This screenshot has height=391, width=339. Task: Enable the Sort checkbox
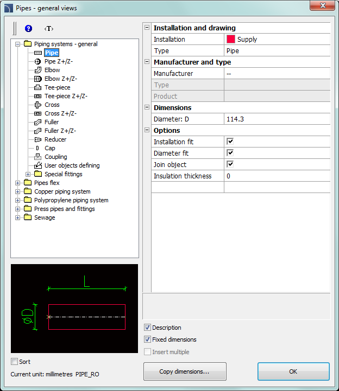pyautogui.click(x=15, y=362)
